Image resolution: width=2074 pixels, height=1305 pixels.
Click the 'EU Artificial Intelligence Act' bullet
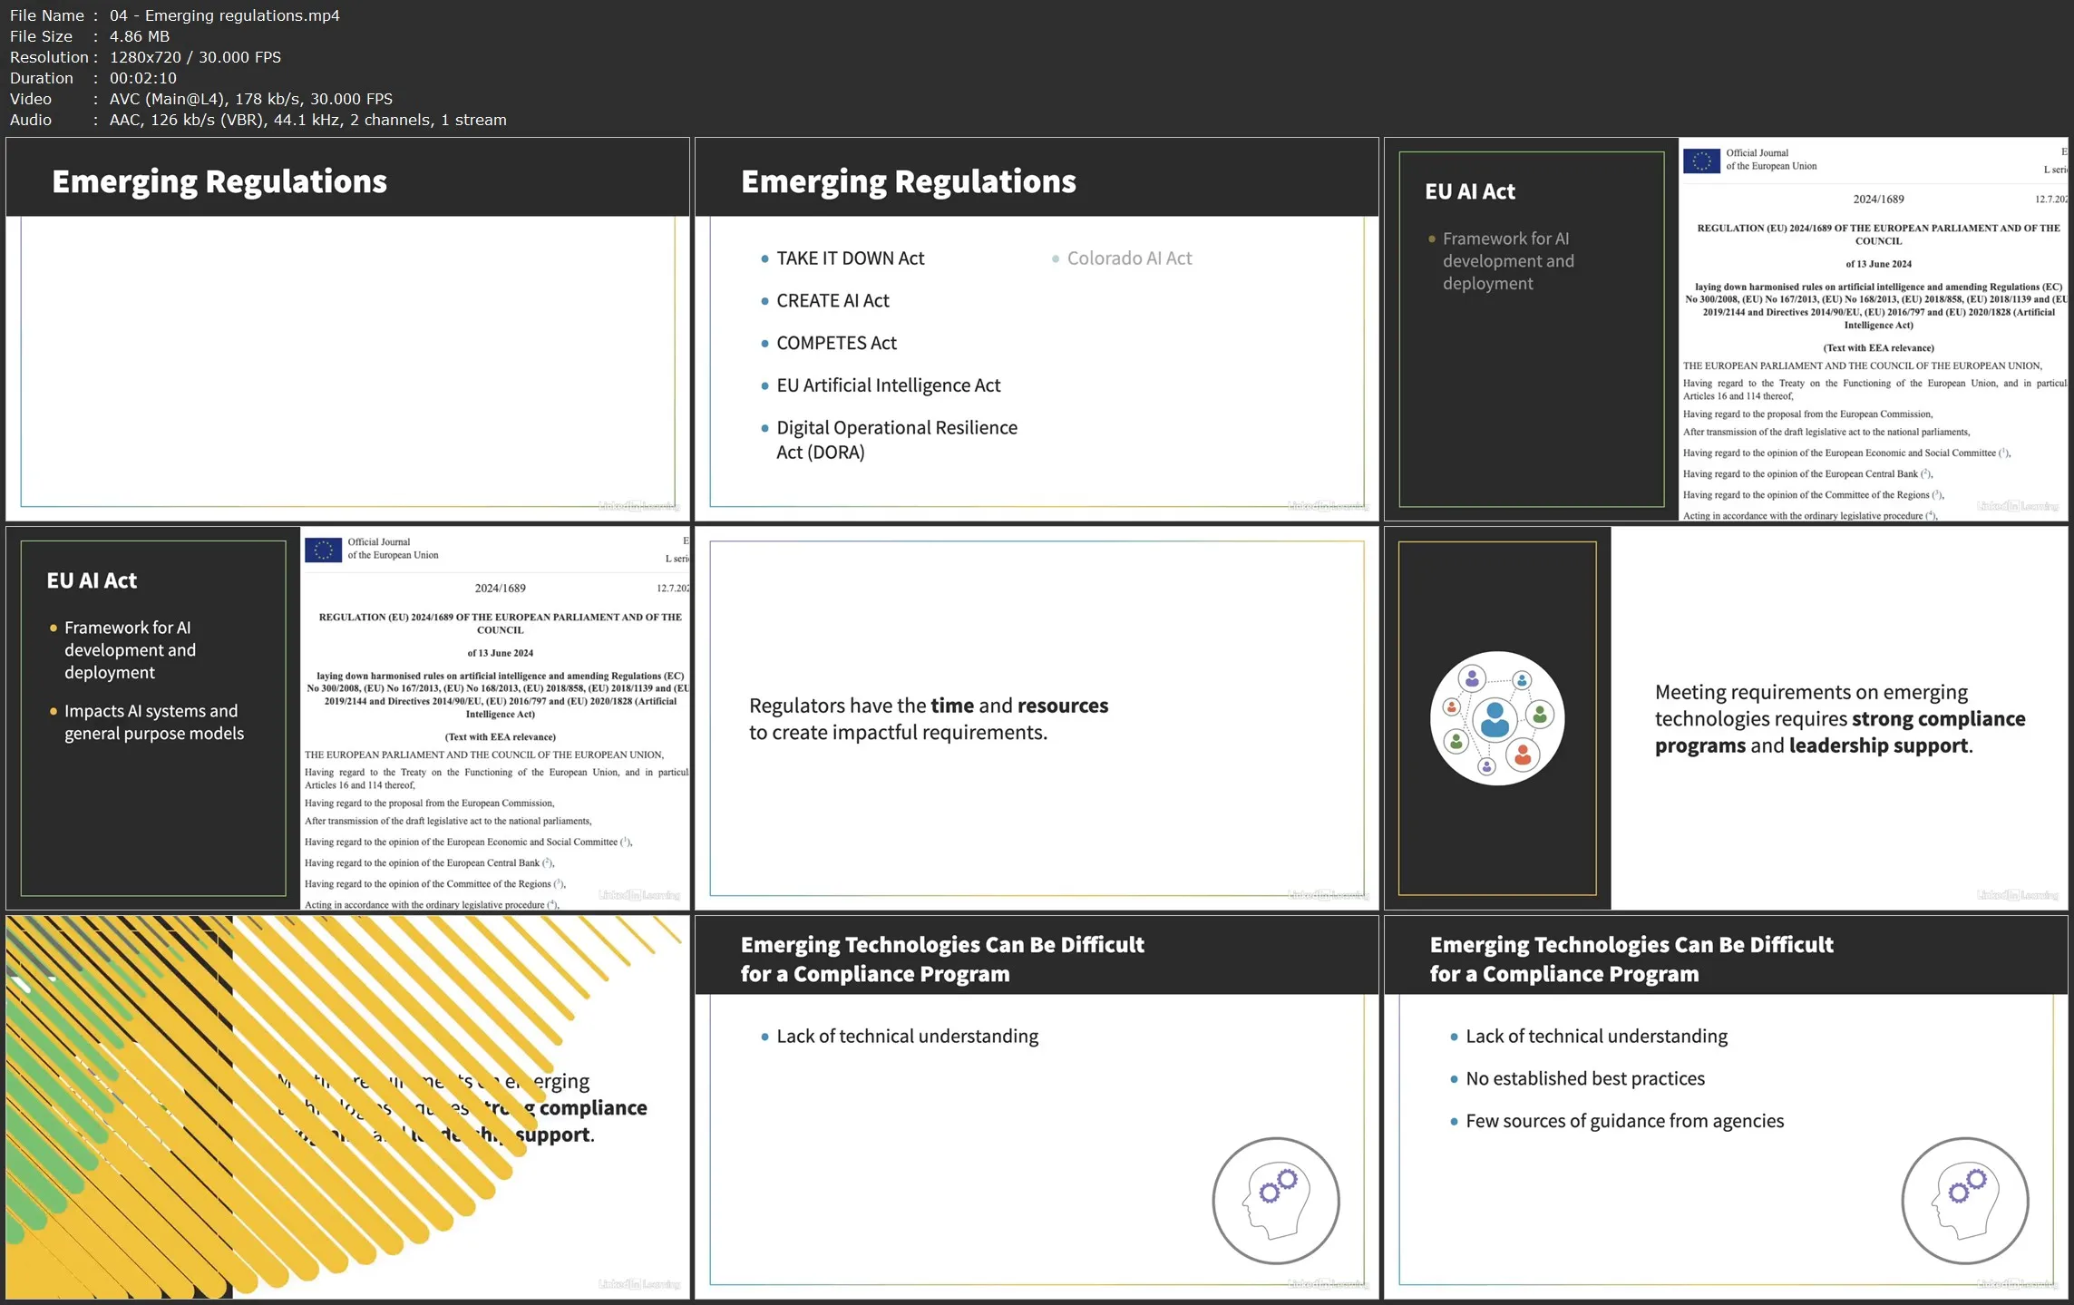pyautogui.click(x=888, y=385)
